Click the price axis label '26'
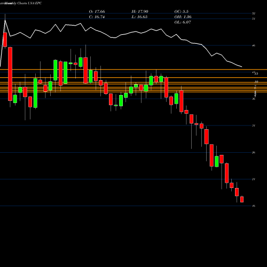 click(x=254, y=153)
